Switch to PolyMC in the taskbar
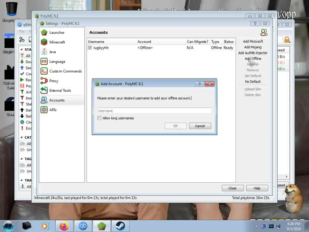309x232 pixels. tap(101, 226)
